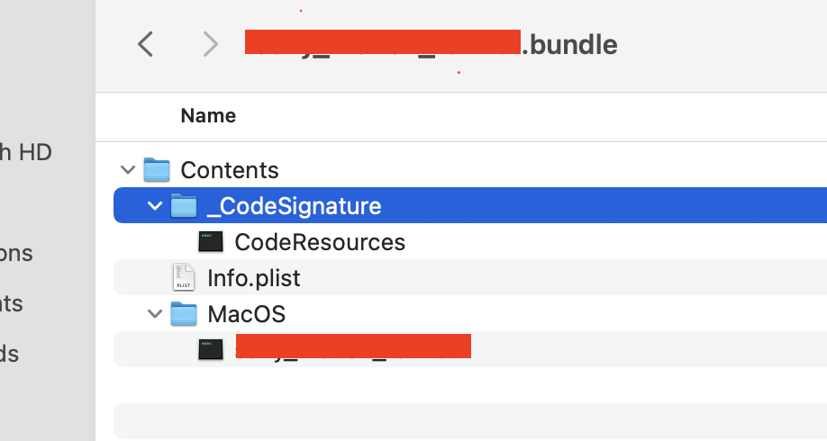Click the Contents folder icon
The image size is (827, 441).
(157, 169)
